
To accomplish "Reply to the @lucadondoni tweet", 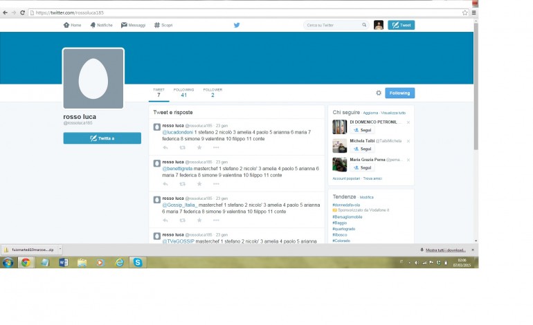I will coord(165,147).
